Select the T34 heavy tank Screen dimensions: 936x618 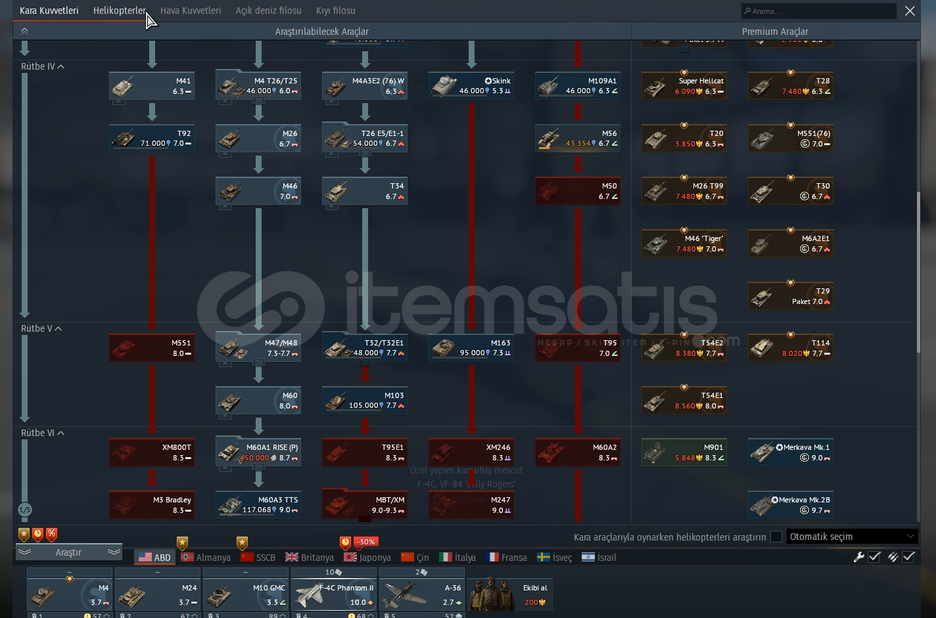[365, 191]
